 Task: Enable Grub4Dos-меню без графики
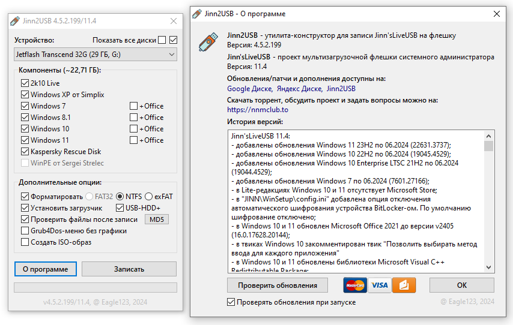coord(25,231)
